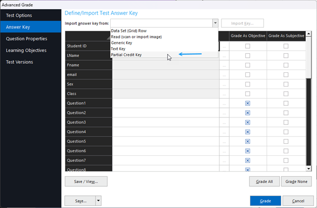Screen dimensions: 317x208
Task: Open Save / View... dialog
Action: [x=86, y=181]
